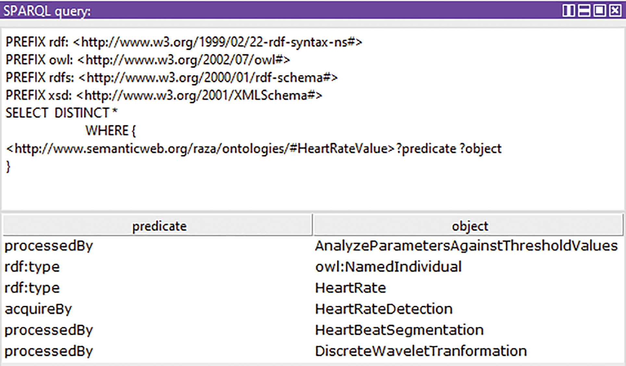The width and height of the screenshot is (626, 366).
Task: Select the HeartRateDetection result cell
Action: tap(383, 309)
